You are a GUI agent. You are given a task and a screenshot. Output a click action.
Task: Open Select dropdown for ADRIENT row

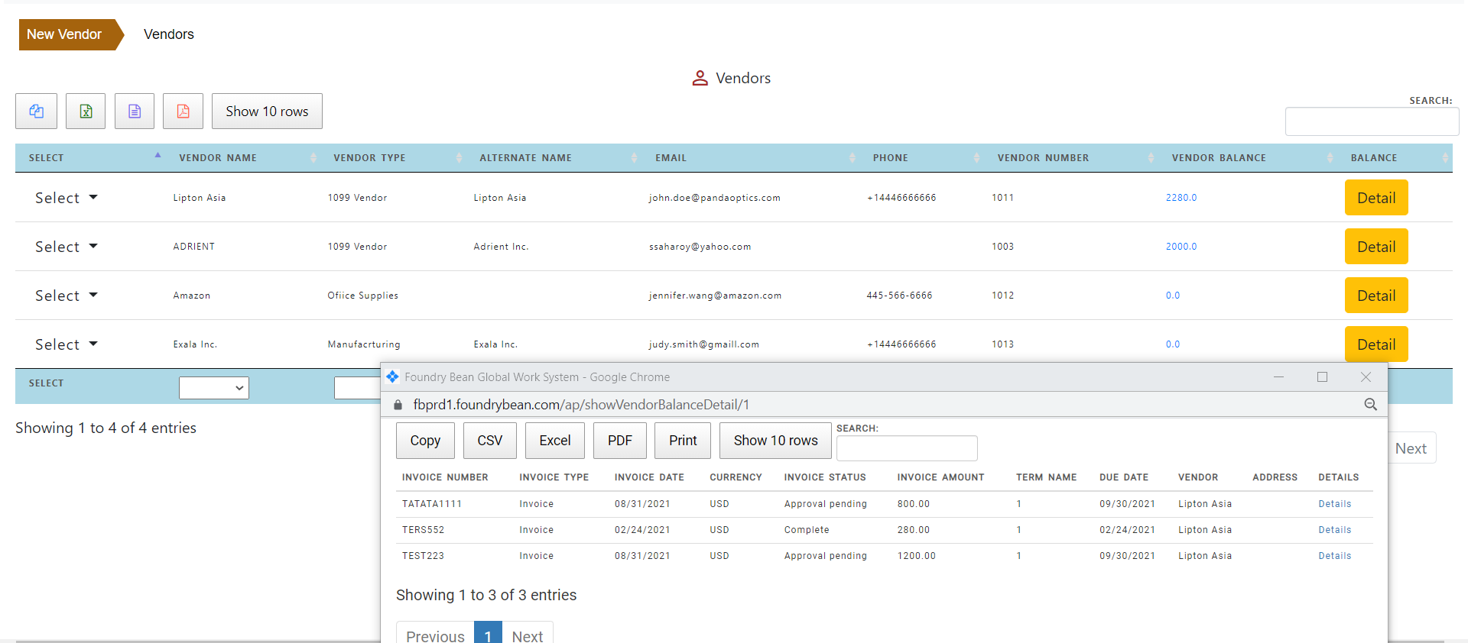[67, 247]
